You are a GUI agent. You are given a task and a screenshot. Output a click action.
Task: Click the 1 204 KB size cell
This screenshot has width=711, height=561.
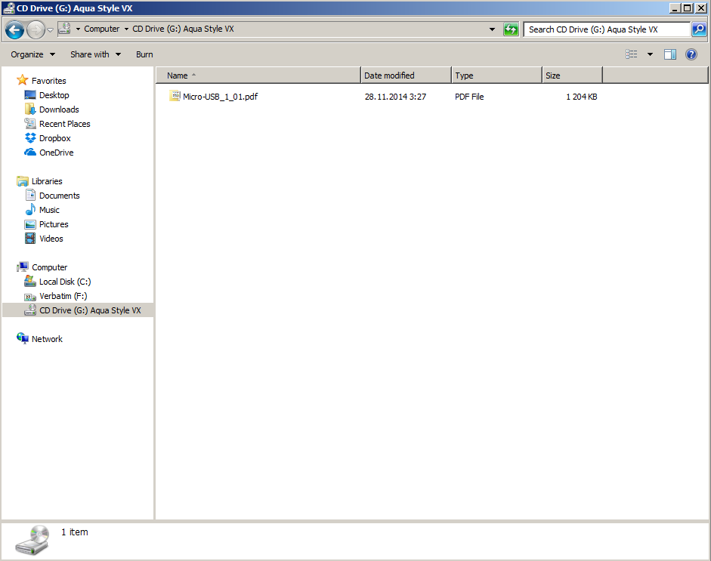(x=581, y=97)
